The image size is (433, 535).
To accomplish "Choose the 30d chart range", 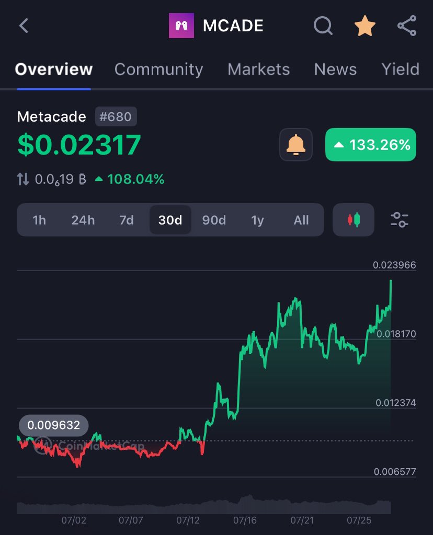I will click(170, 220).
